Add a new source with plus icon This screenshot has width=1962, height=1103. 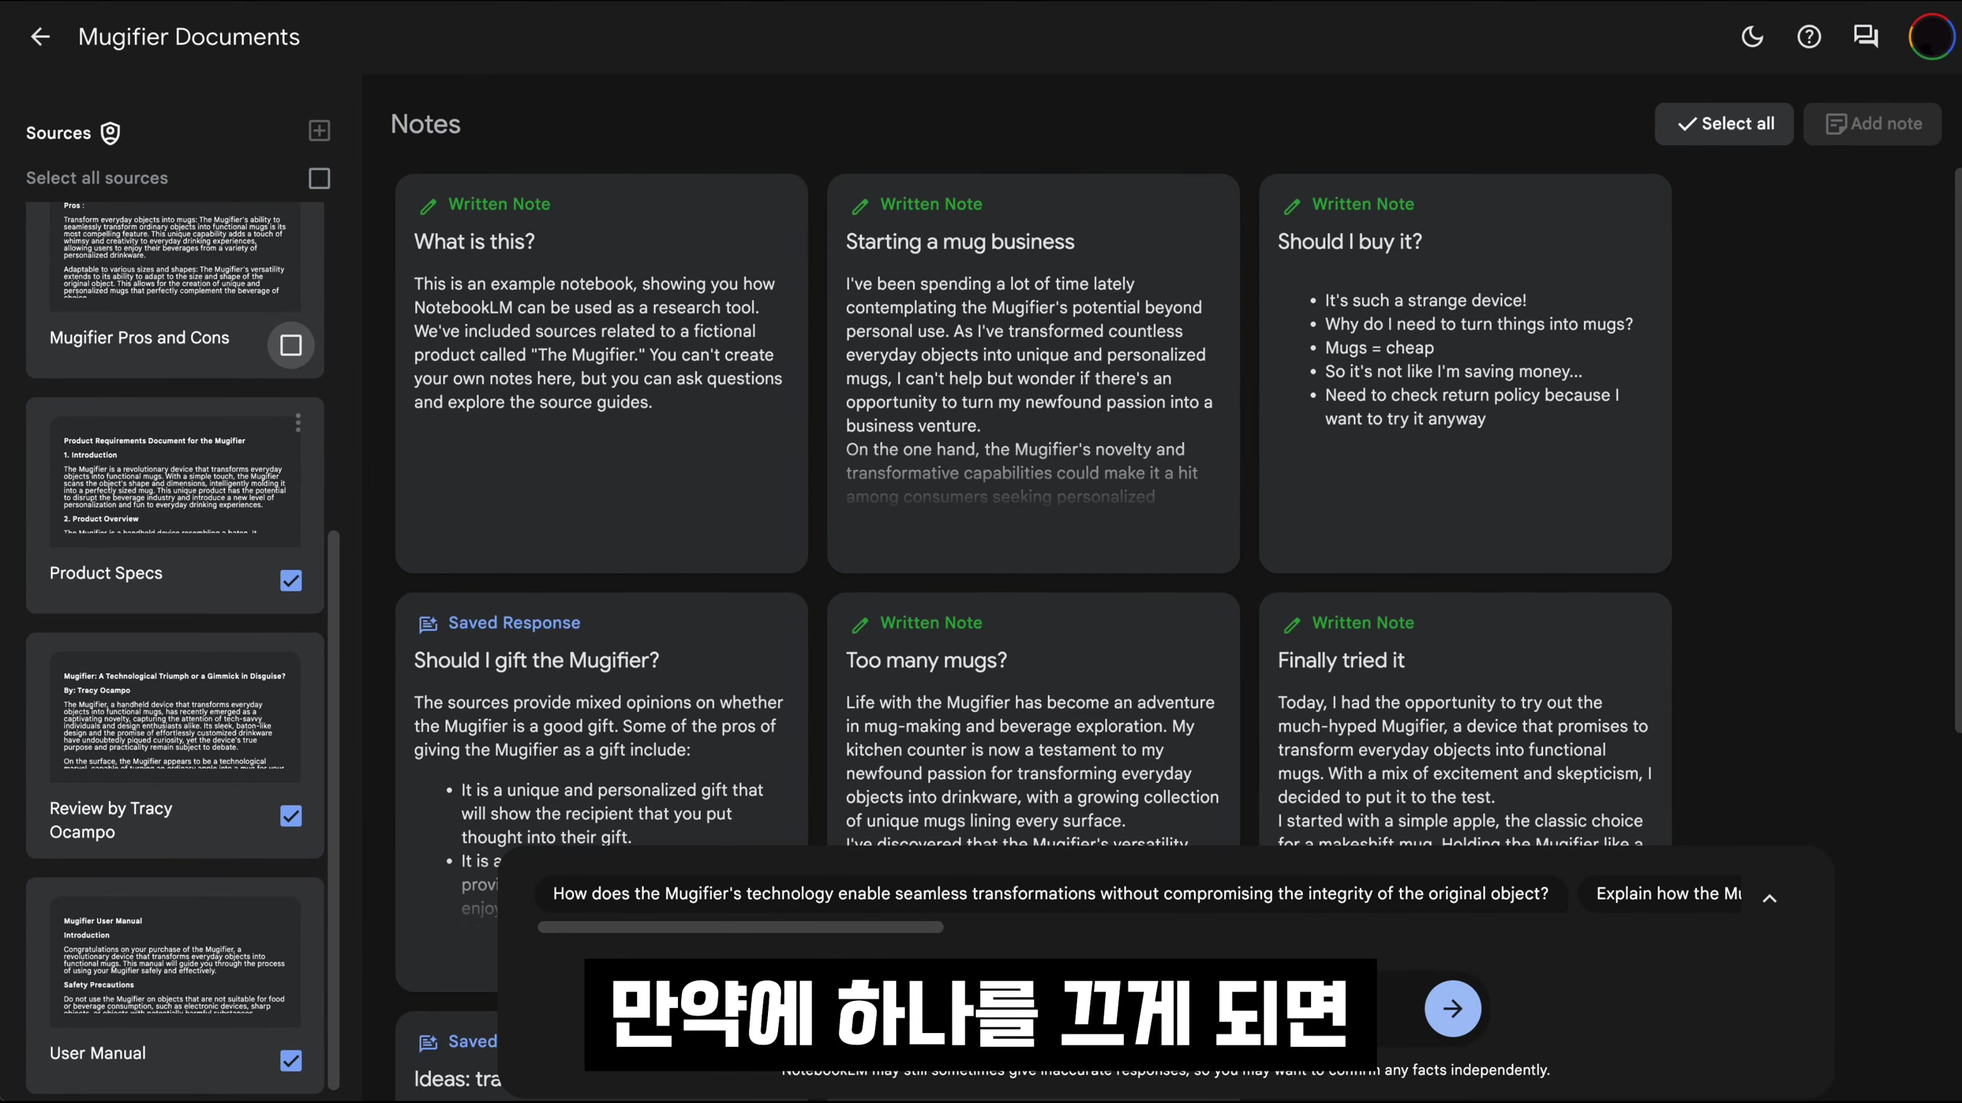coord(319,130)
